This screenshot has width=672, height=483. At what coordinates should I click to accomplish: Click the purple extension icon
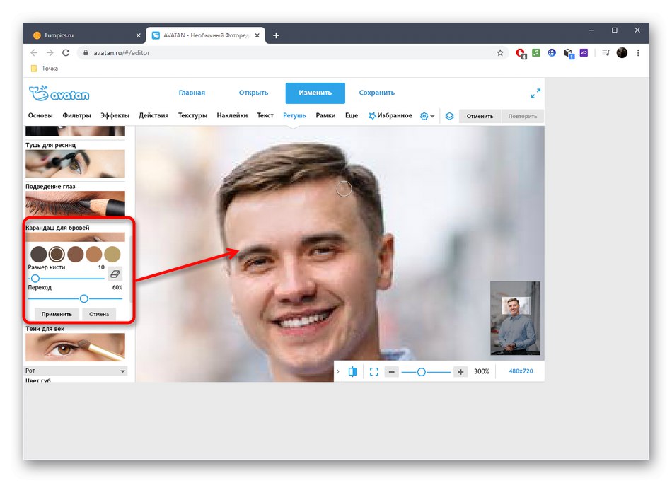584,53
